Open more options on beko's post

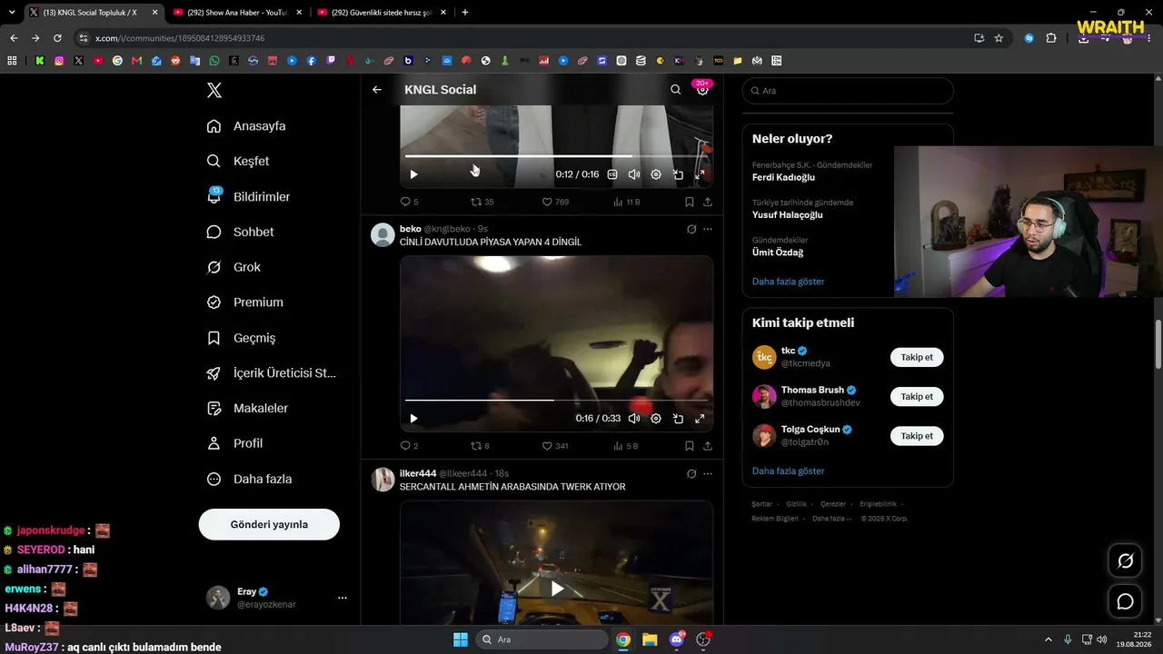coord(708,229)
